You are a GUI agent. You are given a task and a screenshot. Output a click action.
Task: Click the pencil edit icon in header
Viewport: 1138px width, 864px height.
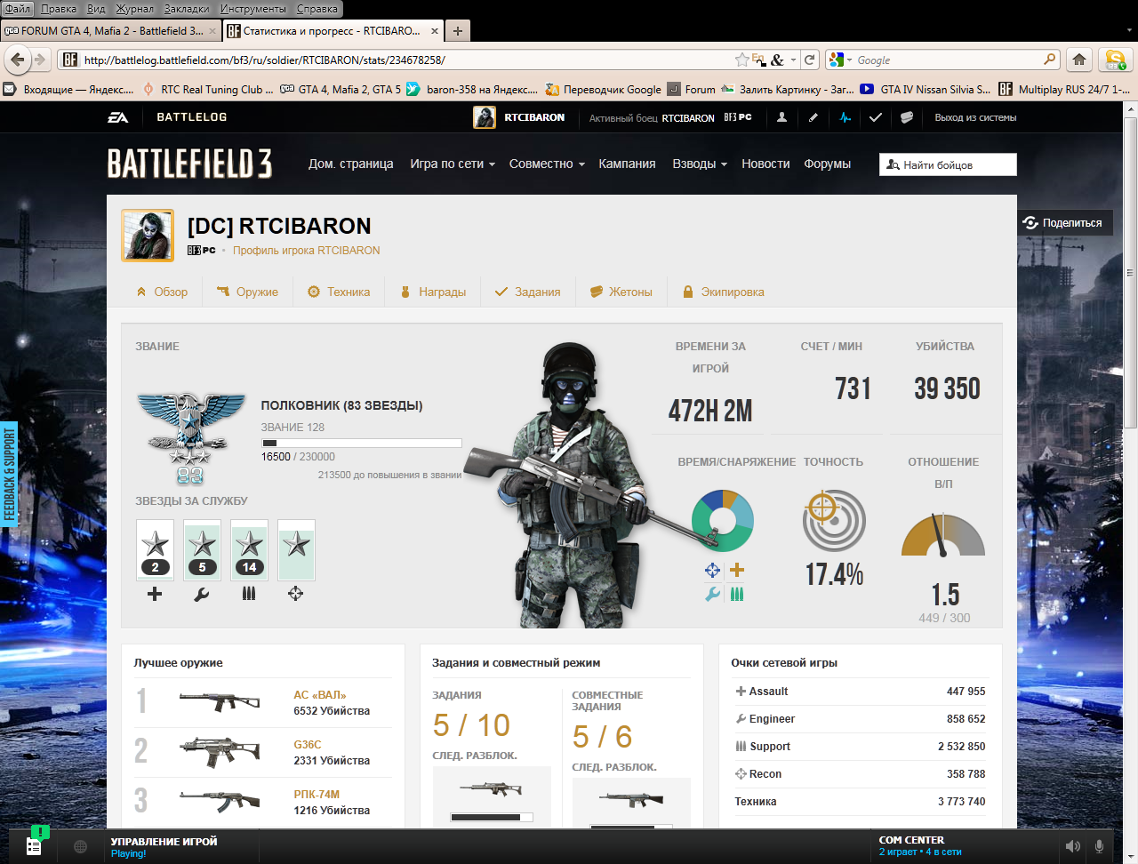(813, 117)
